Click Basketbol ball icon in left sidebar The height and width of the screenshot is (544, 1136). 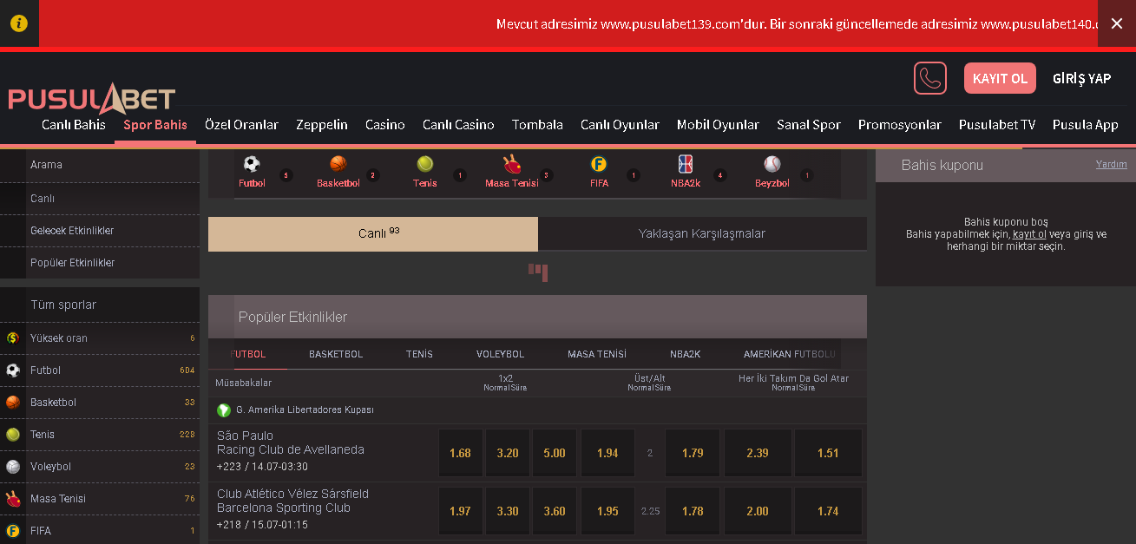click(13, 403)
